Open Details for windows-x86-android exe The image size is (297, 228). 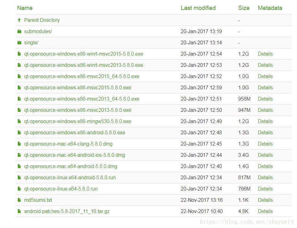click(x=265, y=132)
